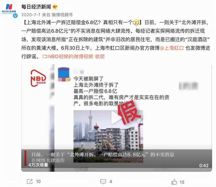This screenshot has width=216, height=187.
Task: Collapse the post with 收起
Action: pyautogui.click(x=100, y=56)
